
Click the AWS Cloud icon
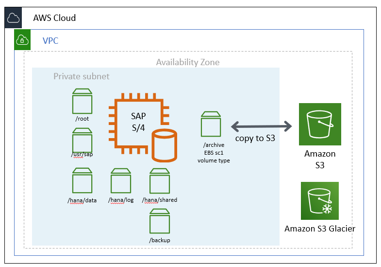click(x=14, y=18)
